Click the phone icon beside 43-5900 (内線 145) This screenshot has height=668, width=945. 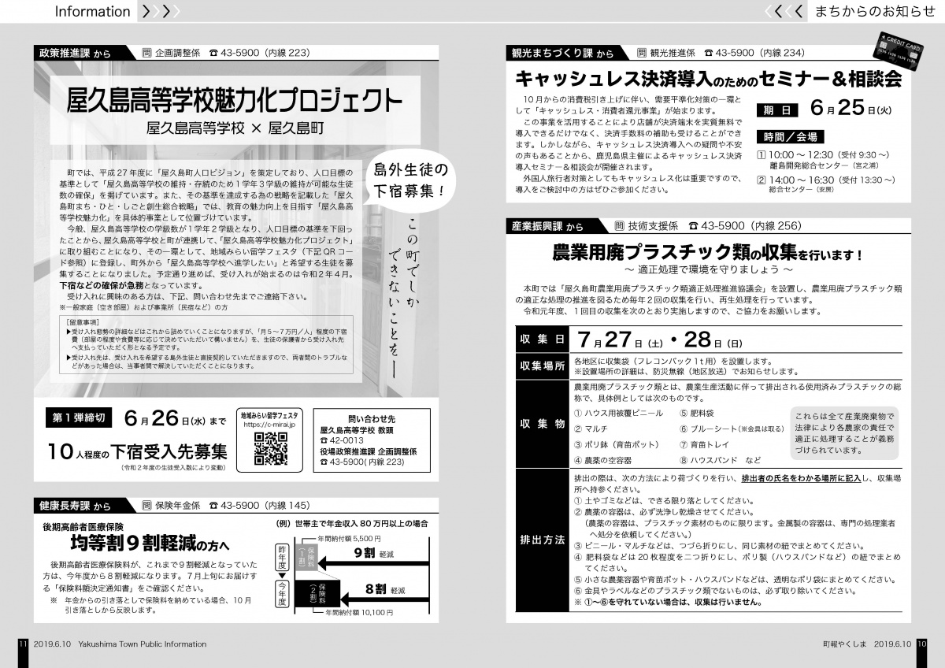212,505
